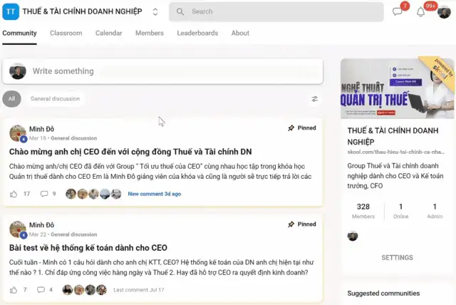The image size is (456, 305).
Task: Click commenter avatars on the Bài test post
Action: coord(85,290)
